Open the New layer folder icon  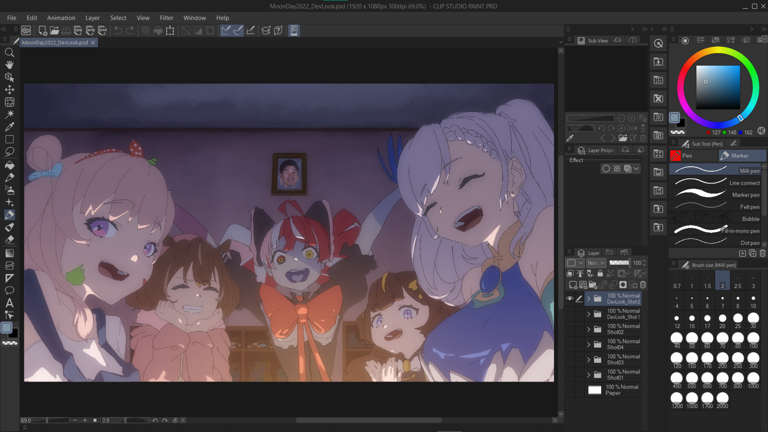coord(593,285)
